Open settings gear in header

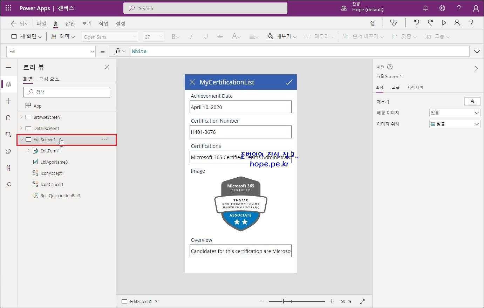(442, 8)
